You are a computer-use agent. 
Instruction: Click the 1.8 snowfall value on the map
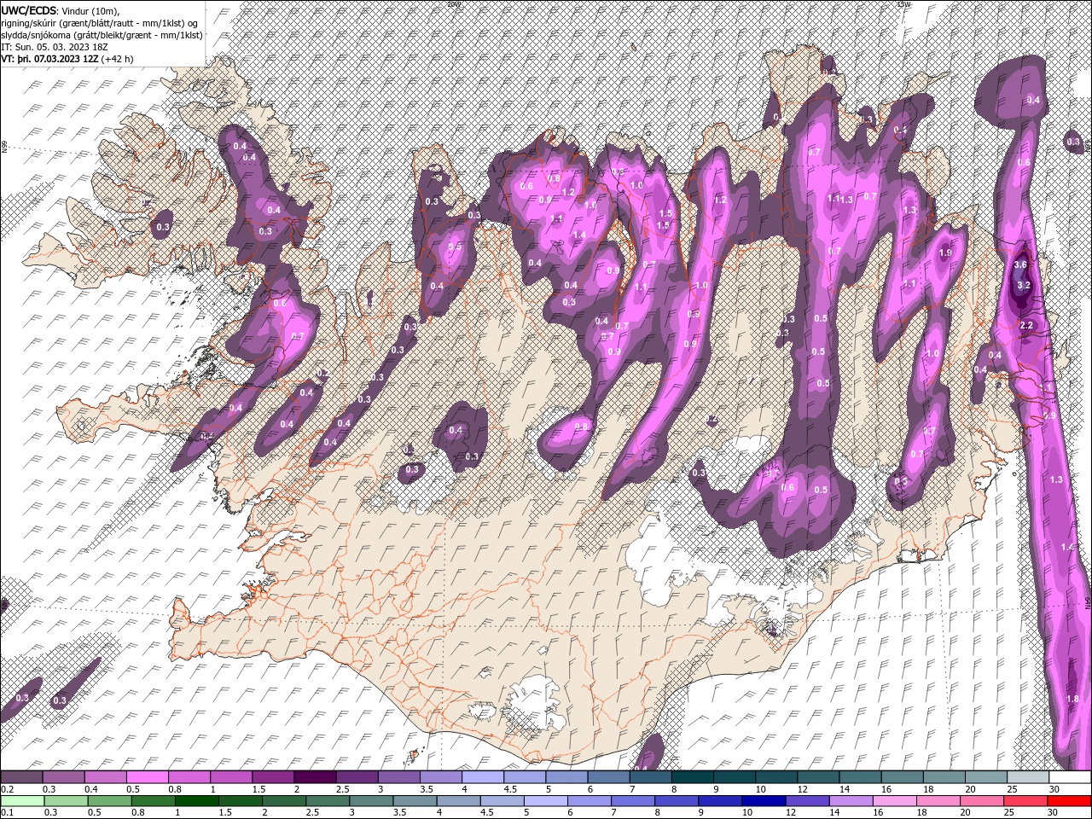coord(1073,699)
